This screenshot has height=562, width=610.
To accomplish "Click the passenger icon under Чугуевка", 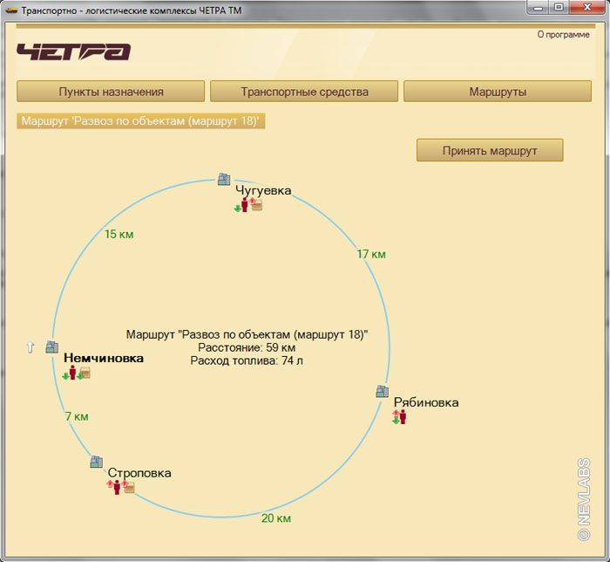I will click(x=245, y=205).
